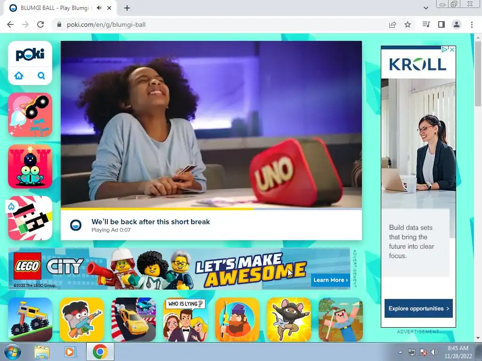View site info via lock icon
Screen dimensions: 482x361
[59, 24]
